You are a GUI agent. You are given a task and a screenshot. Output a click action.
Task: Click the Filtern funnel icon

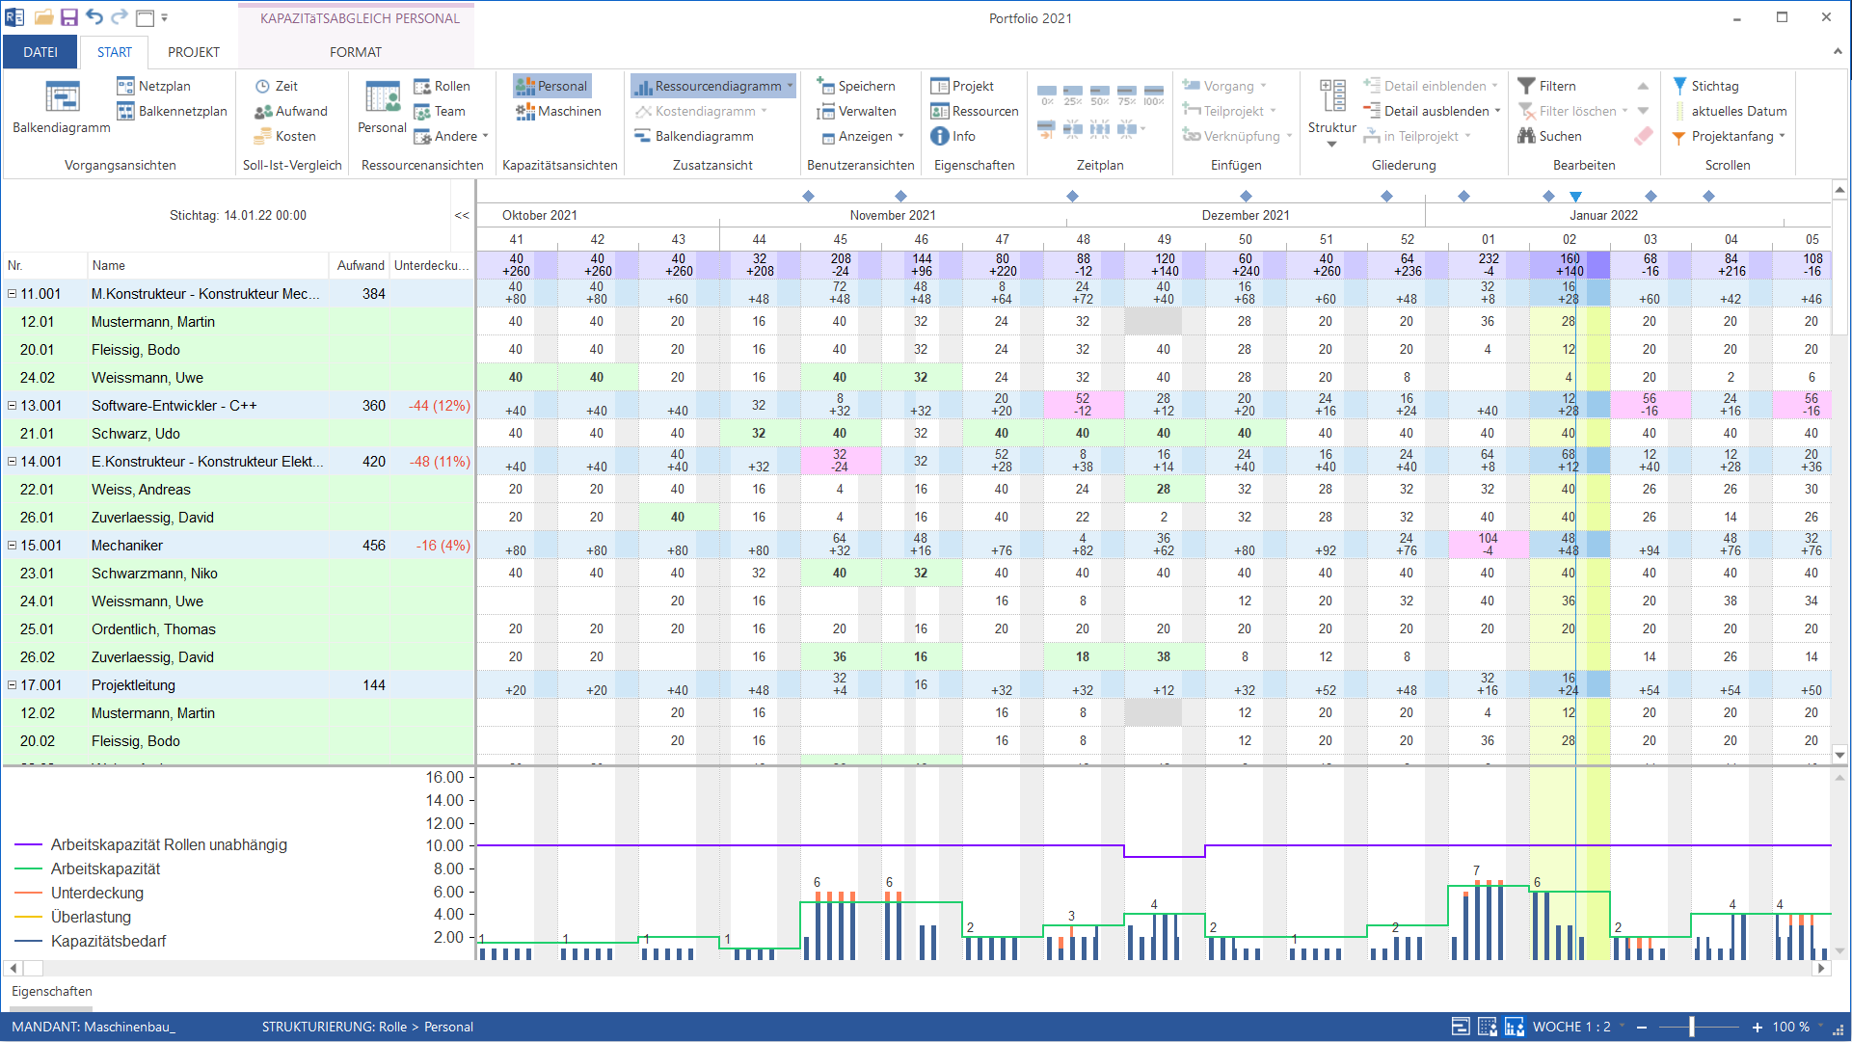click(x=1526, y=86)
